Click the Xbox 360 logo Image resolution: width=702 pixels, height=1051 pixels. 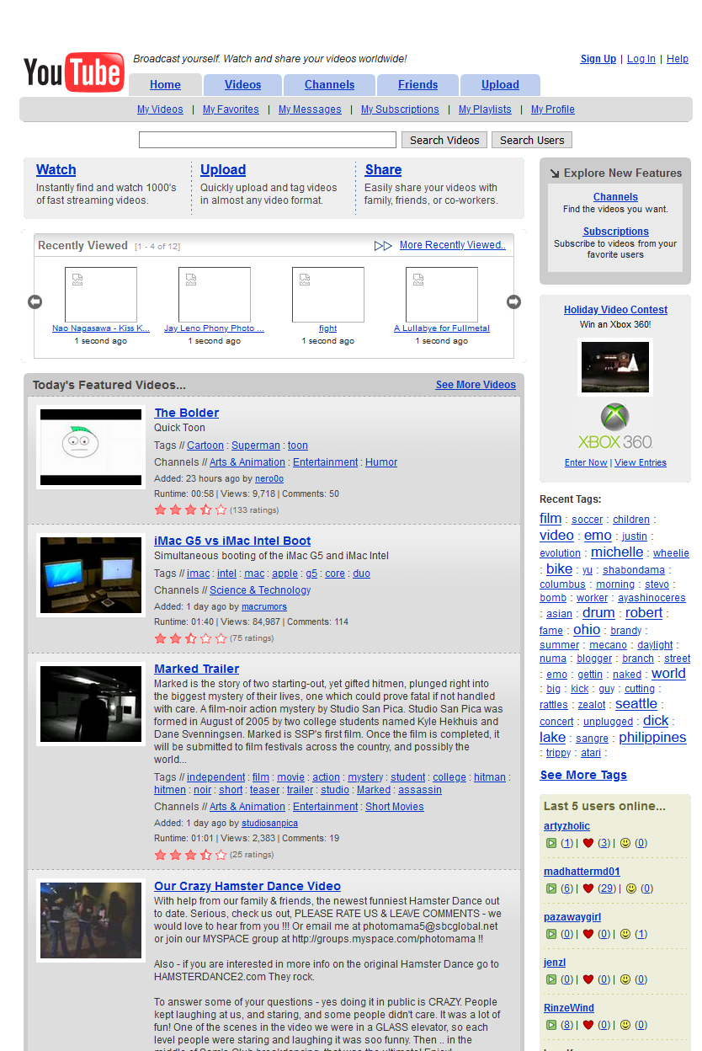[615, 427]
